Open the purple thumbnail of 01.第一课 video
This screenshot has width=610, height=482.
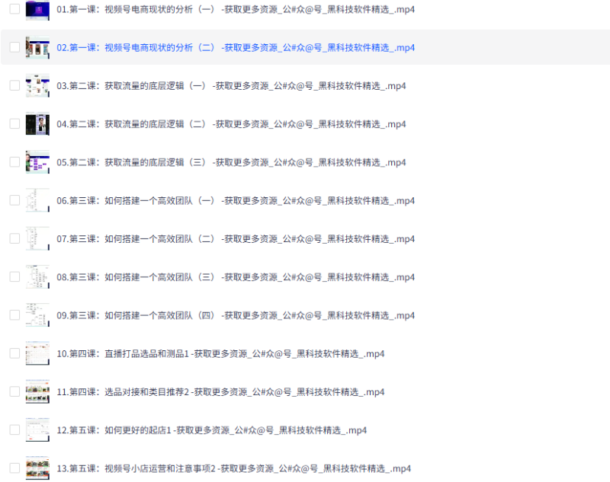[37, 9]
